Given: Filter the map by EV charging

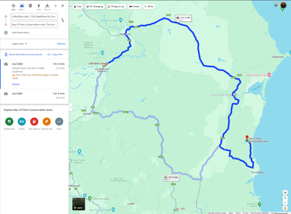Looking at the screenshot, I should [95, 7].
